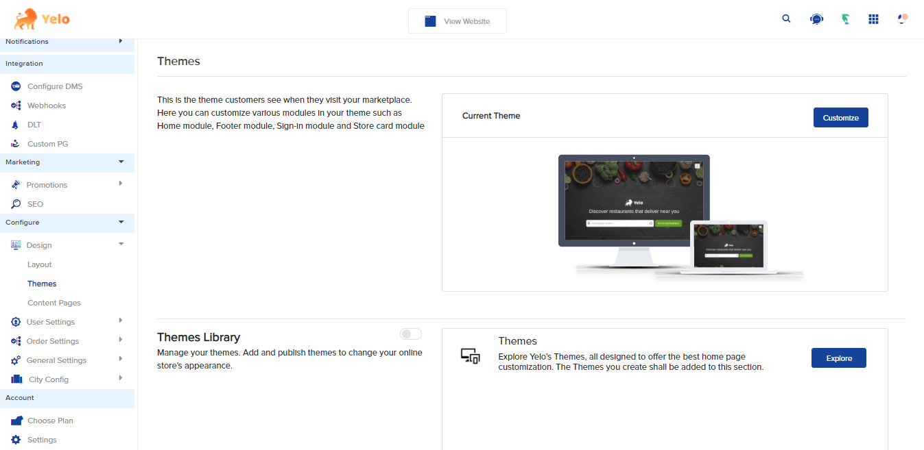Image resolution: width=924 pixels, height=450 pixels.
Task: Click the user profile avatar icon
Action: (903, 19)
